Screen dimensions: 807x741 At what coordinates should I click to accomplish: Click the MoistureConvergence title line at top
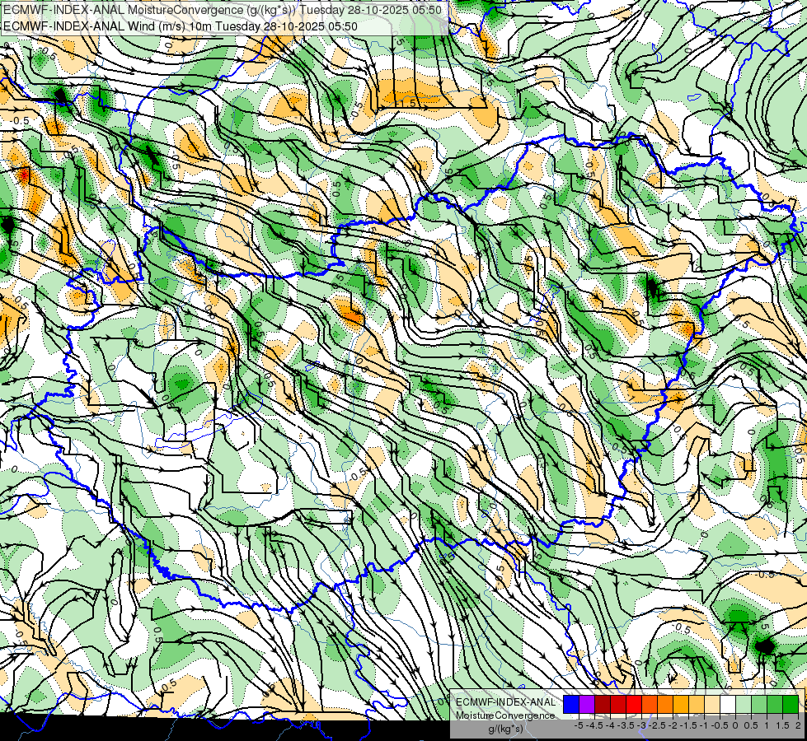(x=223, y=10)
